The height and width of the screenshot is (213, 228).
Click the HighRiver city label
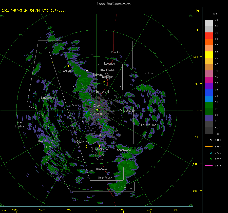coord(105,178)
